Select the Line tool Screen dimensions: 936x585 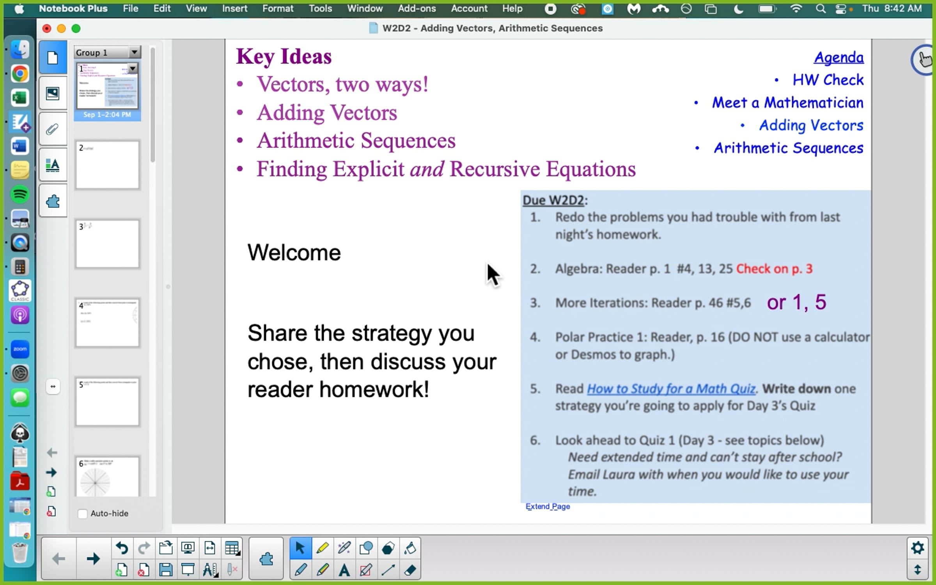point(388,571)
